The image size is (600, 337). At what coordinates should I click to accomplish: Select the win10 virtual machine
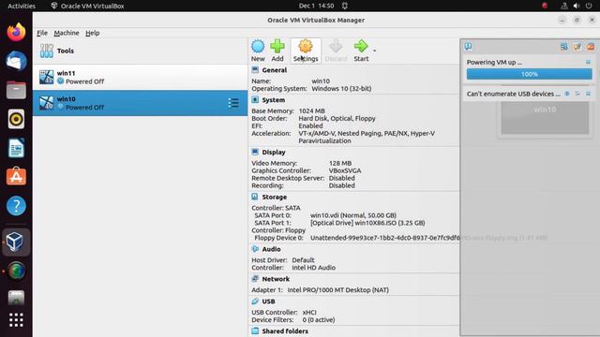140,103
